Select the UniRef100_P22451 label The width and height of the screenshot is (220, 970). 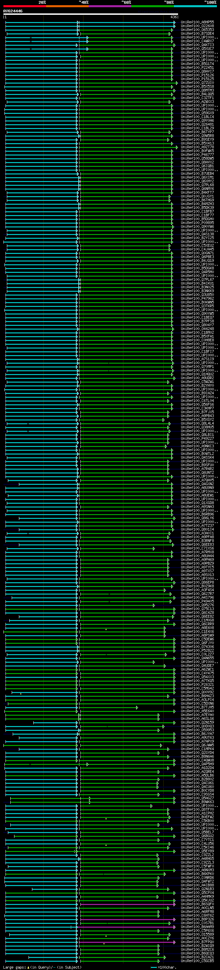(197, 67)
